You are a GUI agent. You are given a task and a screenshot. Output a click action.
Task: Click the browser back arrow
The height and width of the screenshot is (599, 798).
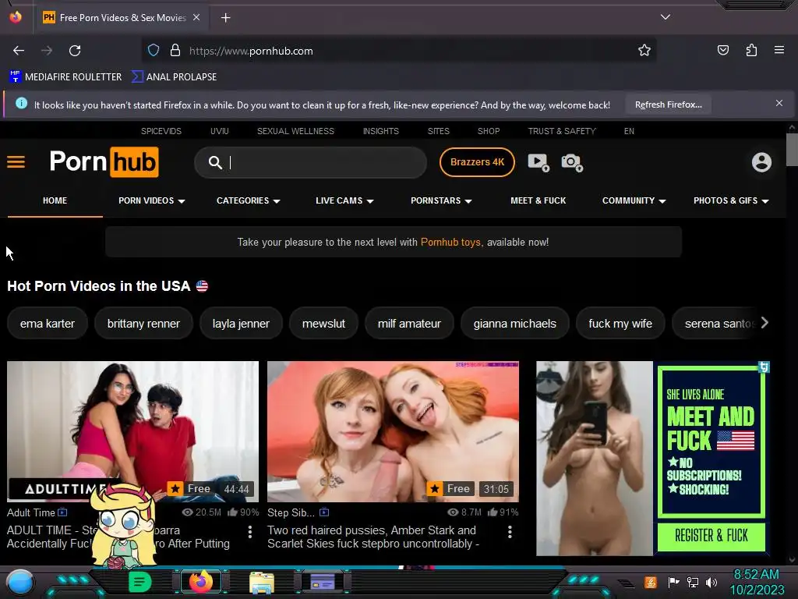click(19, 51)
